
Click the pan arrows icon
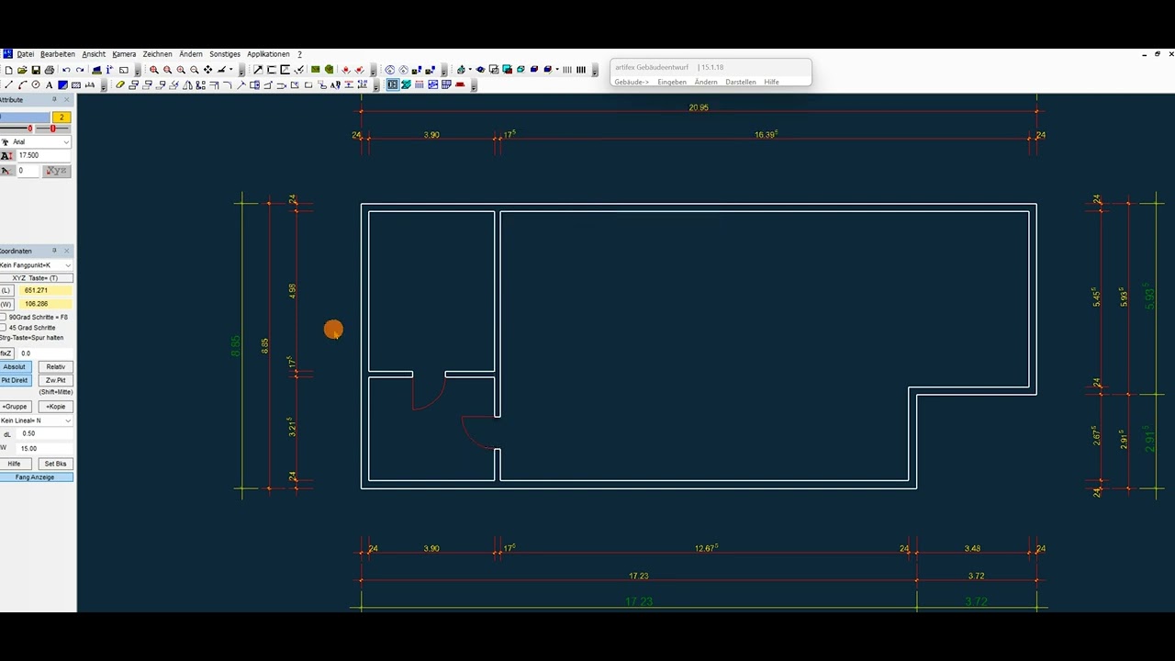click(x=207, y=70)
